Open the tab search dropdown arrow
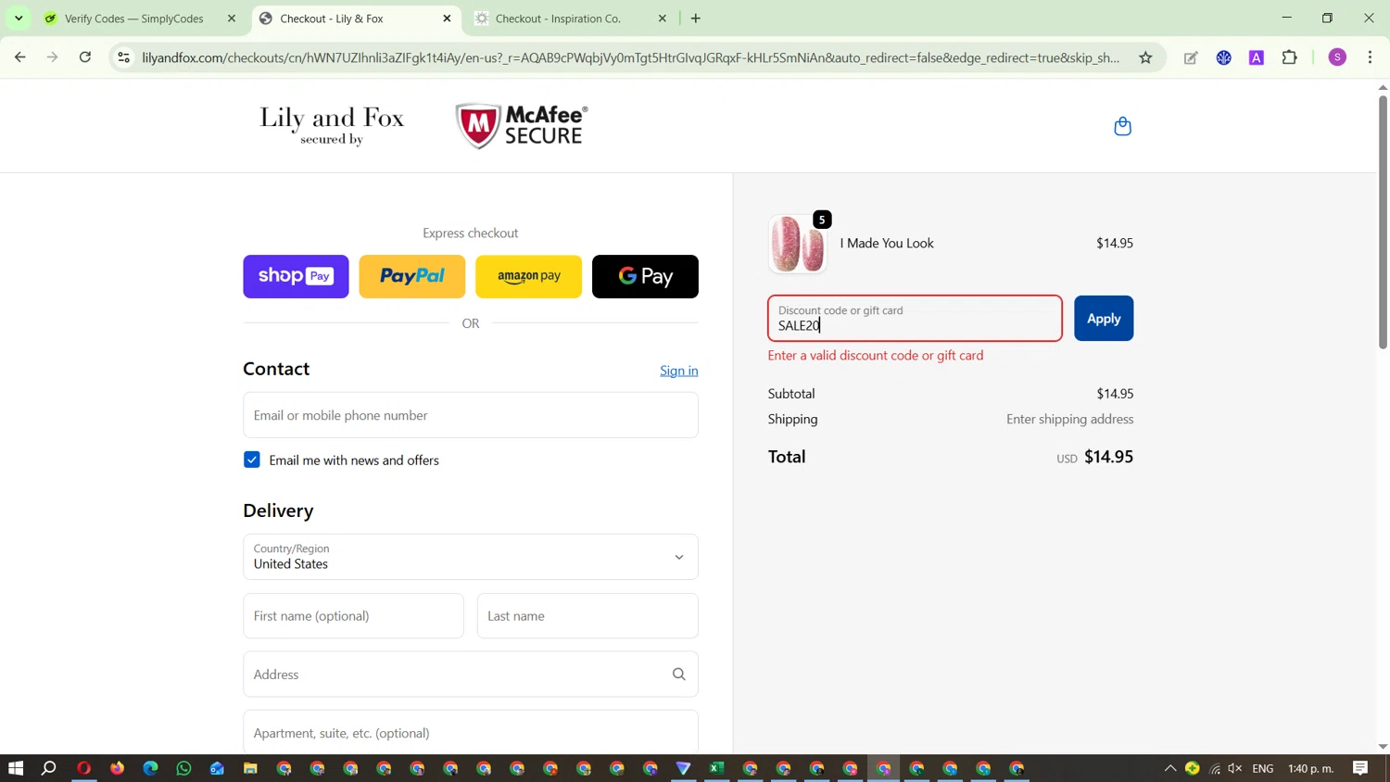The height and width of the screenshot is (782, 1390). tap(19, 19)
